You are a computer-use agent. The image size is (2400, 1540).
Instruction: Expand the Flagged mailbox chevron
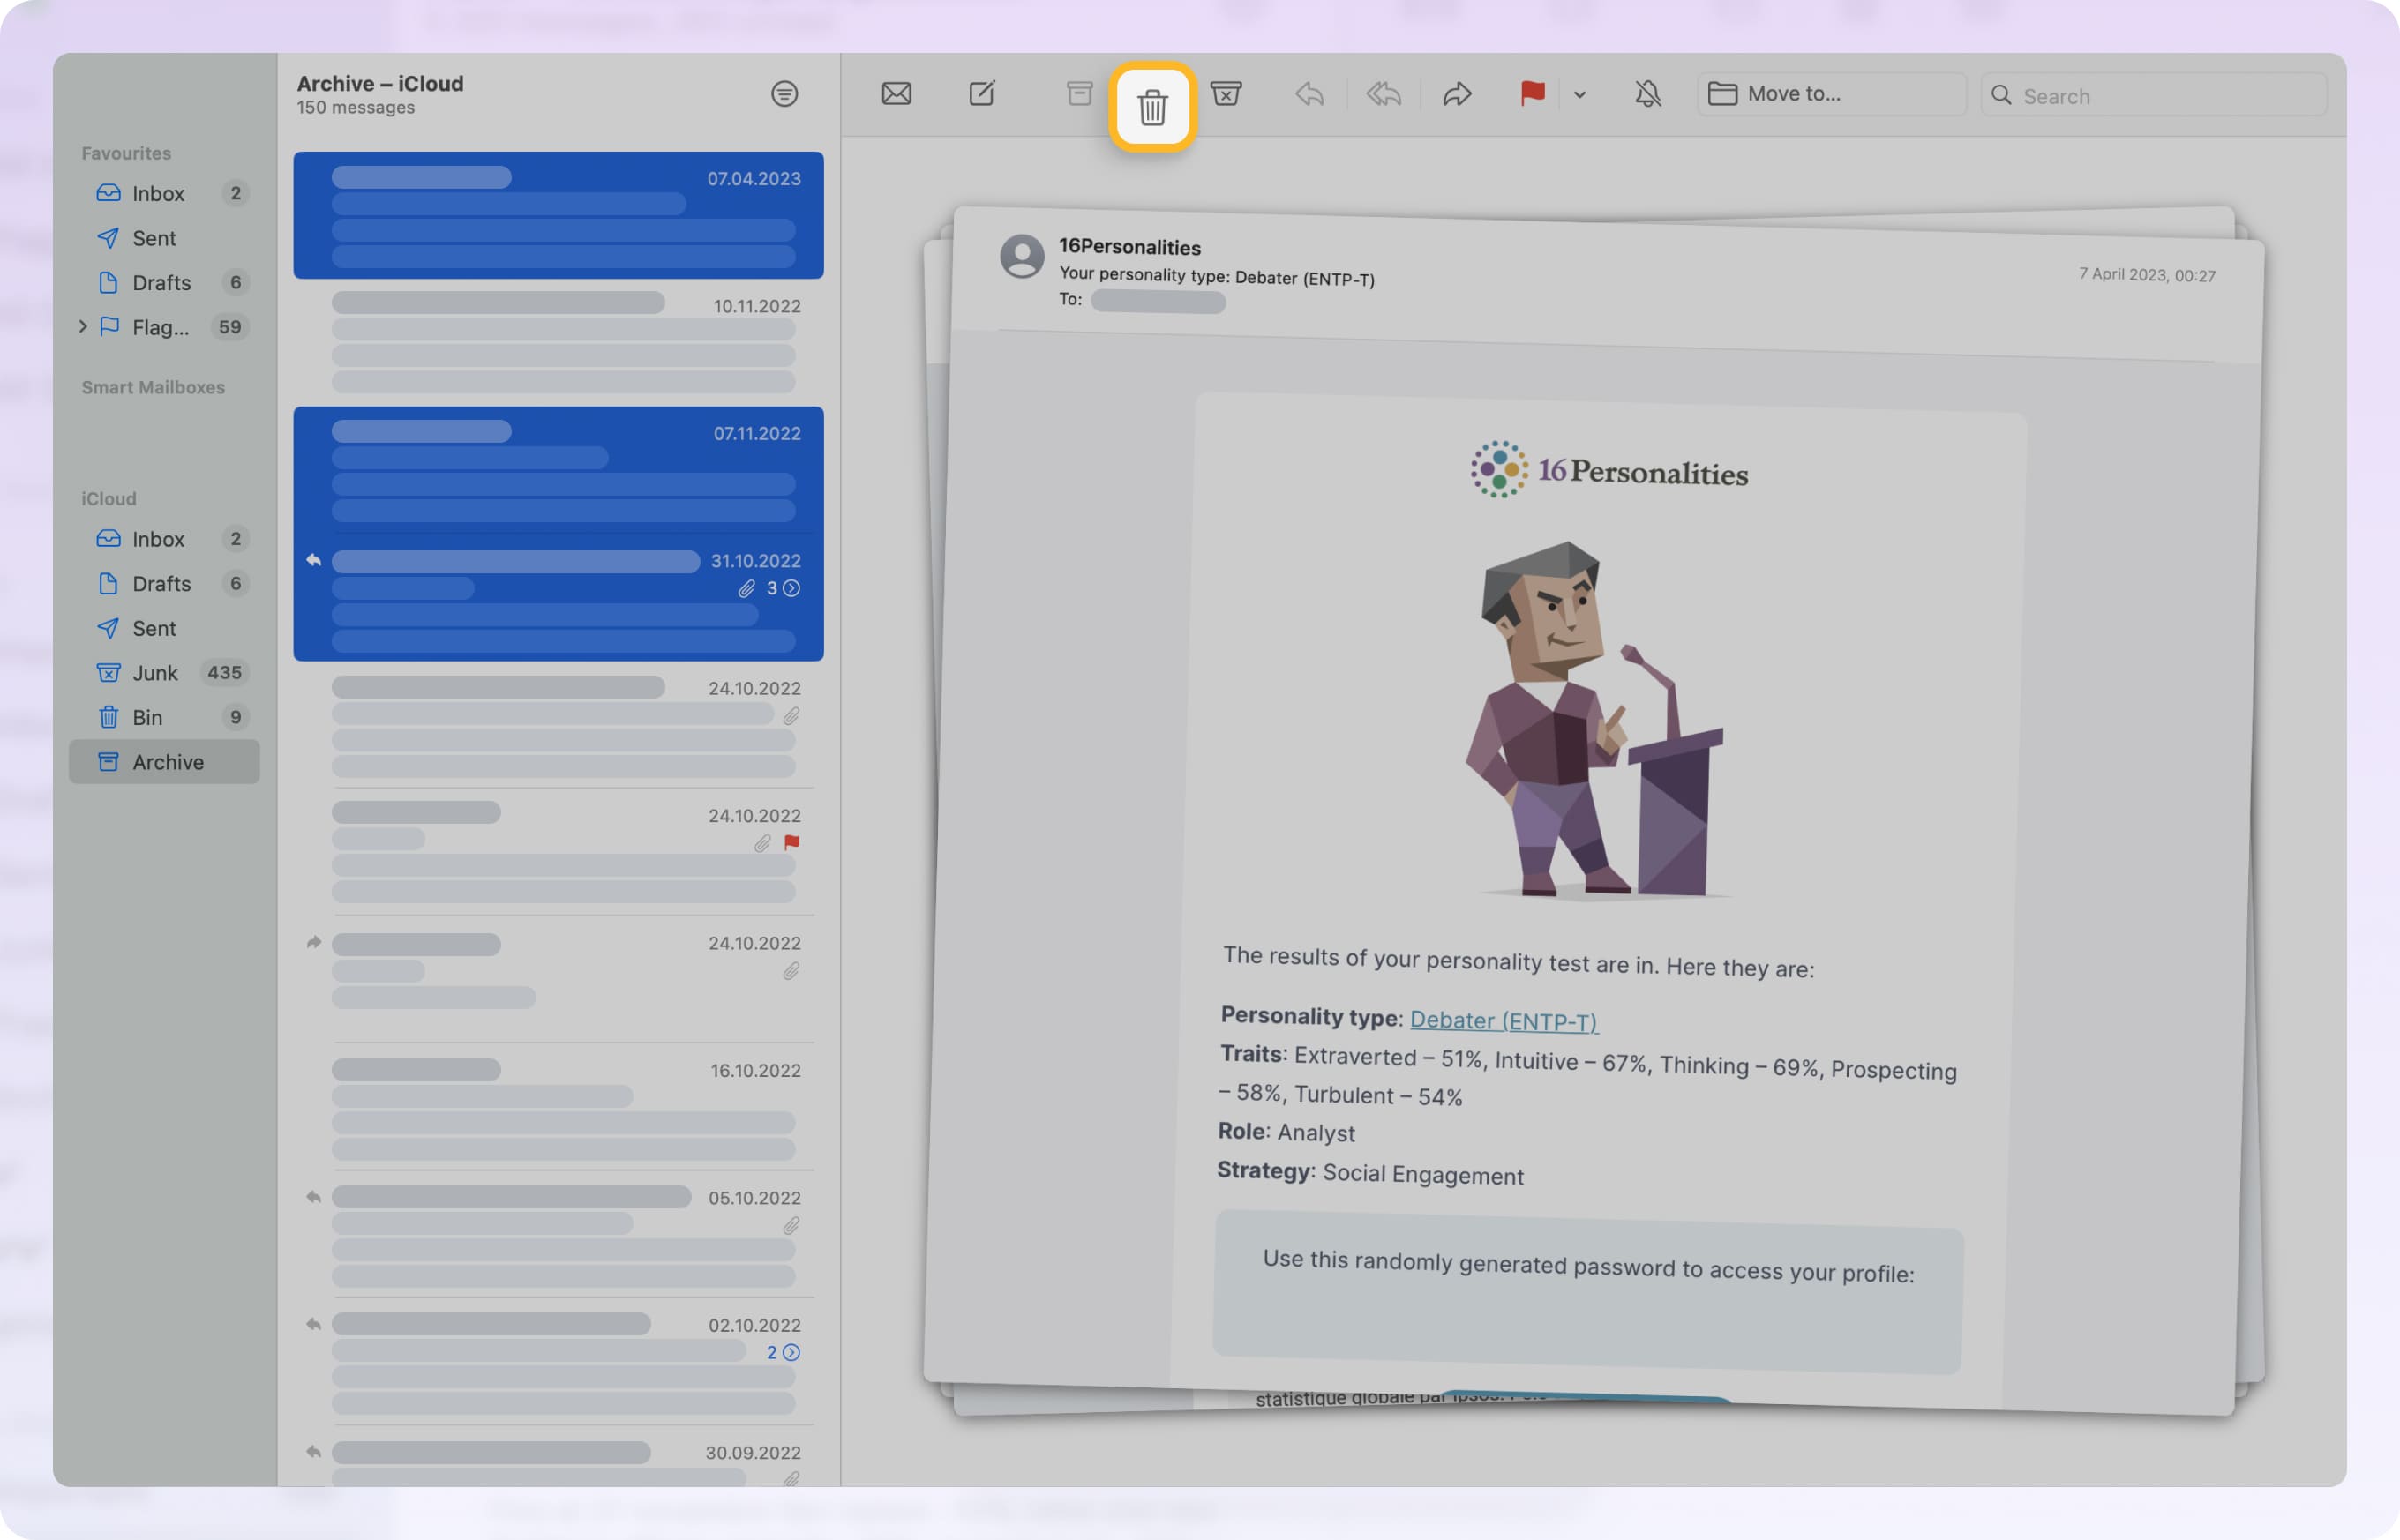pyautogui.click(x=82, y=326)
